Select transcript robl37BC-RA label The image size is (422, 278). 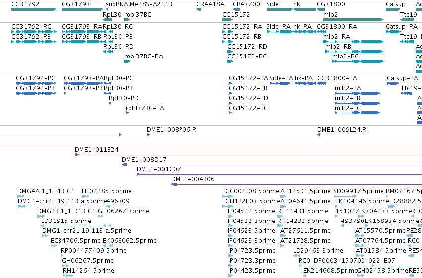point(144,56)
